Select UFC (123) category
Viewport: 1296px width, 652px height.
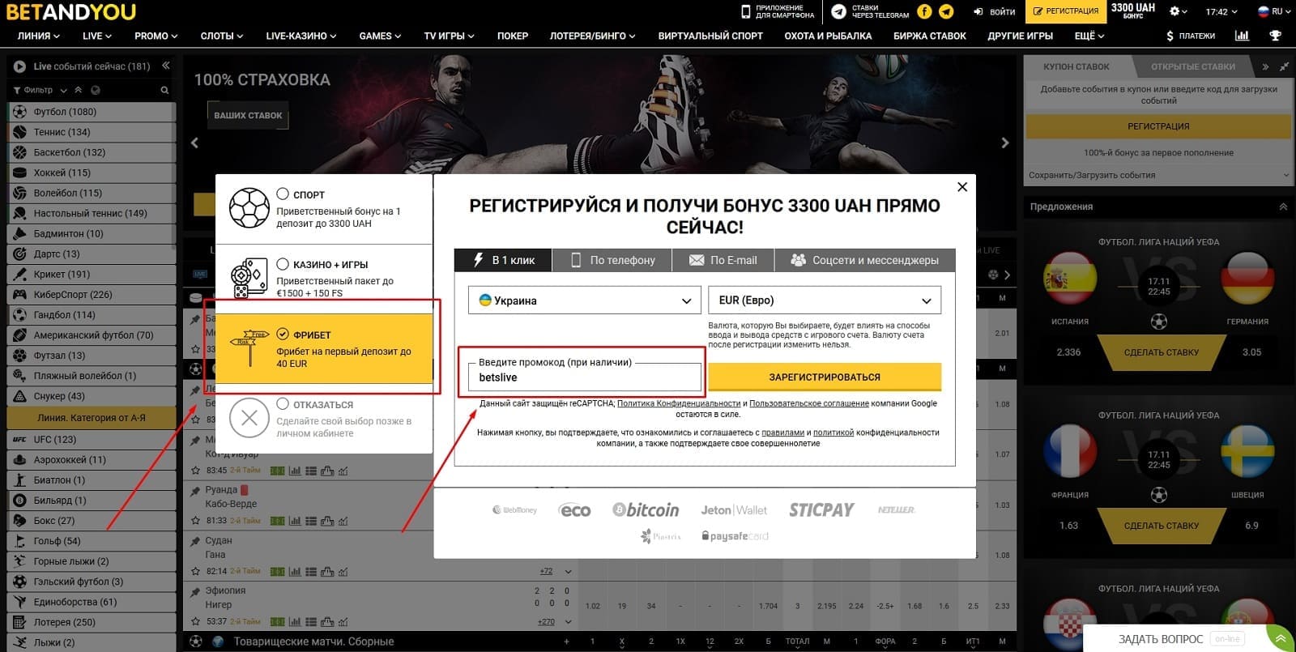(x=92, y=439)
